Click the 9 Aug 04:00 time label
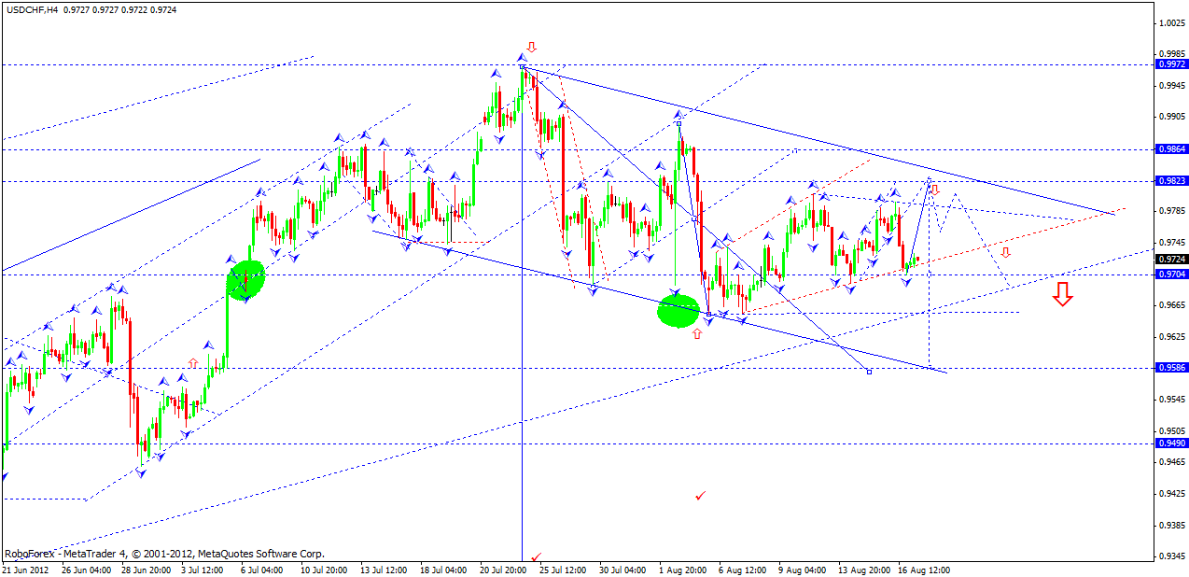 (801, 570)
